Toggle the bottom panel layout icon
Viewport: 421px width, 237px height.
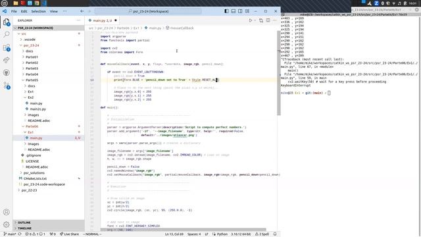(234, 11)
